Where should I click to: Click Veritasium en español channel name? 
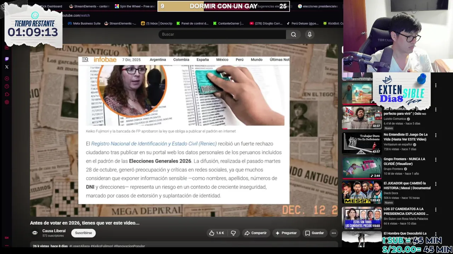[398, 145]
